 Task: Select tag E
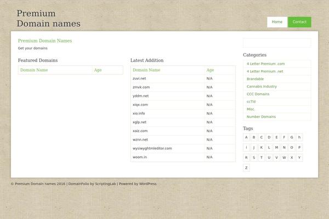pos(276,137)
